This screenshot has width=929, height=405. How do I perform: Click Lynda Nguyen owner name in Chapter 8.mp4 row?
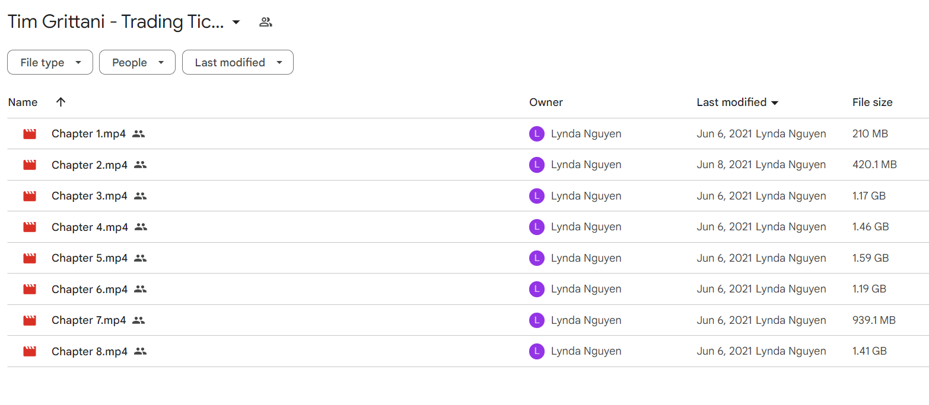click(x=586, y=351)
